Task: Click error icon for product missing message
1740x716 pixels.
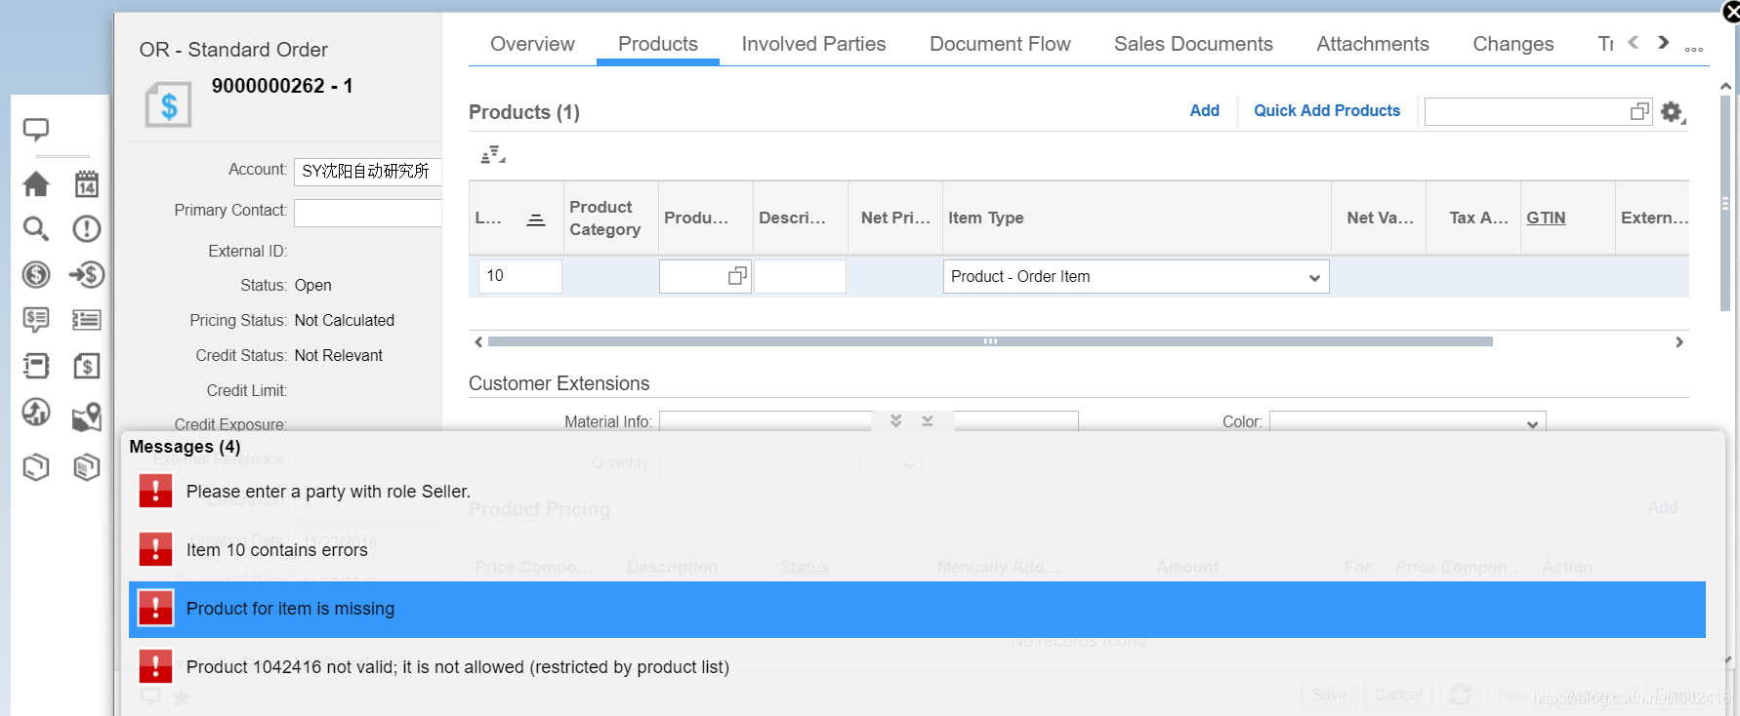Action: tap(155, 608)
